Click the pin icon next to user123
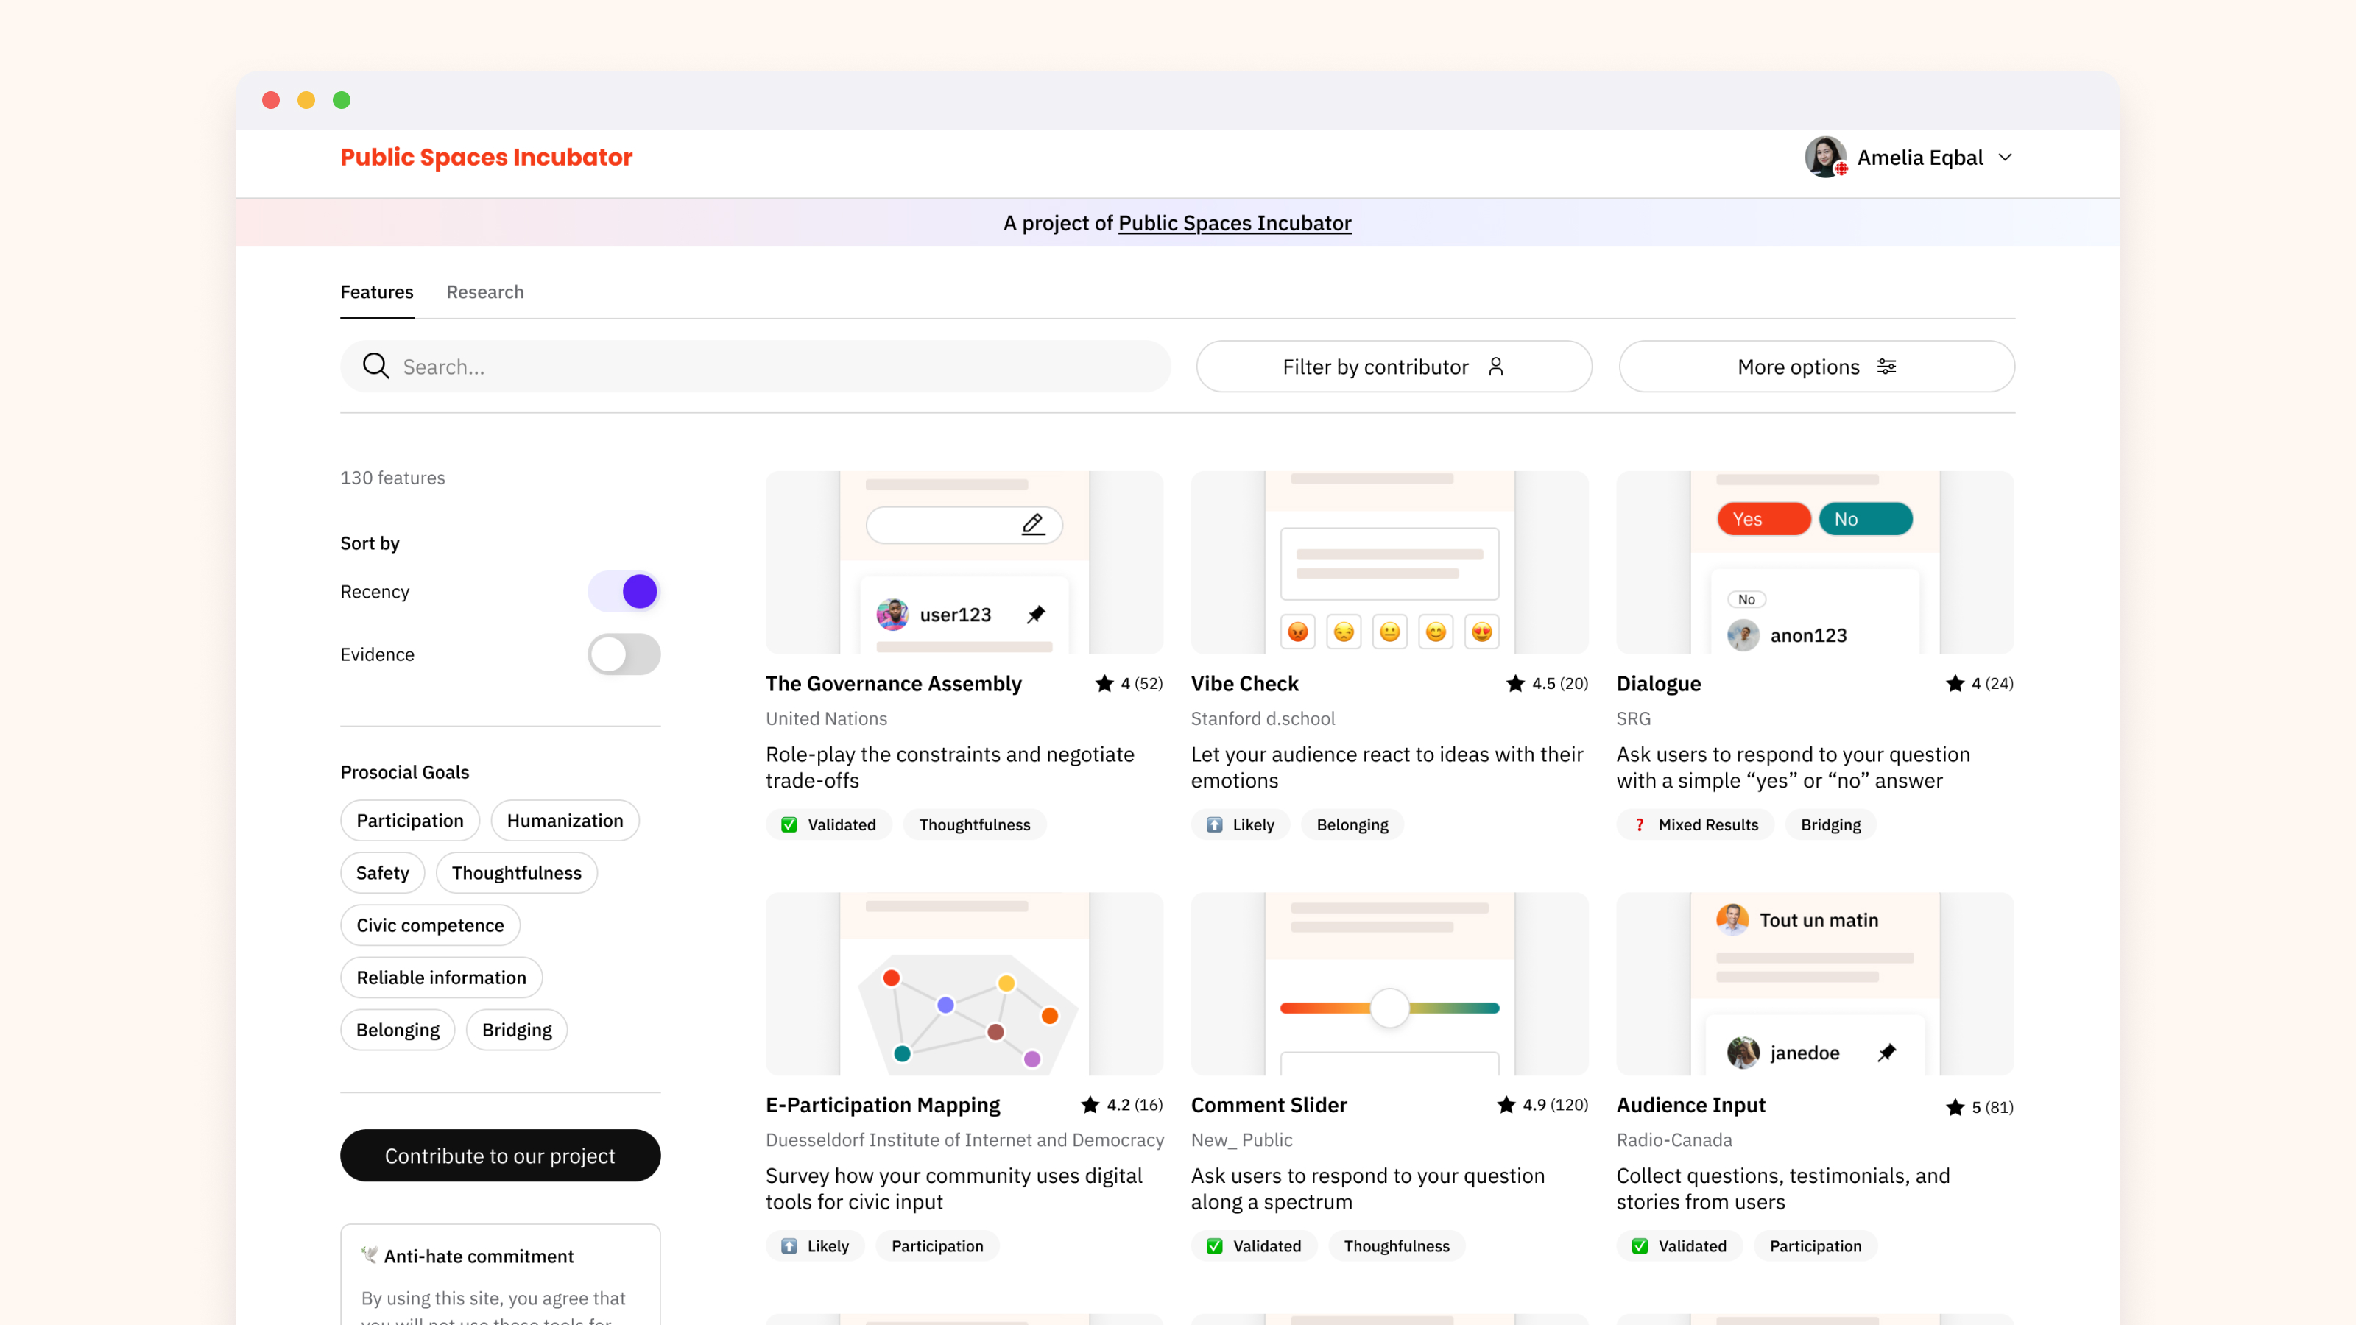2356x1325 pixels. 1036,614
